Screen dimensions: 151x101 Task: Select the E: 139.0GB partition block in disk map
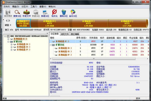click(88, 23)
